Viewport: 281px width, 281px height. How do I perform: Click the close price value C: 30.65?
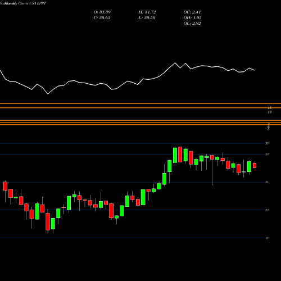click(102, 18)
